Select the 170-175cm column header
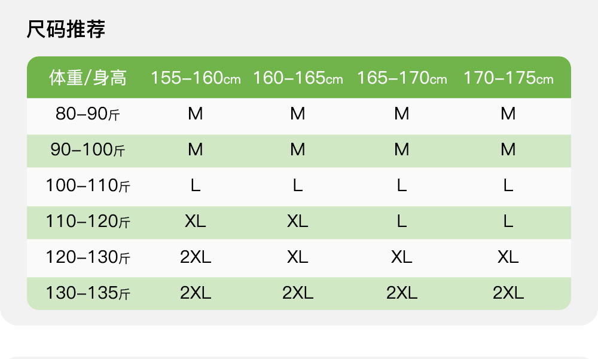The image size is (598, 359). click(508, 78)
